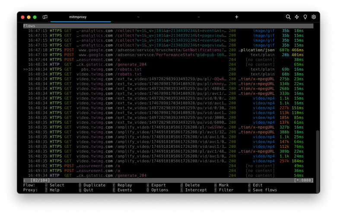Screen dimensions: 337x216
Task: Click the Delete shortcut in footer
Action: (192, 185)
